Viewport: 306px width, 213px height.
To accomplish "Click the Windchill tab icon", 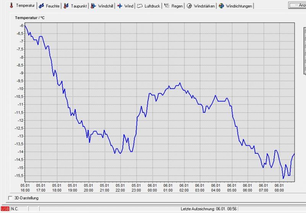I will click(x=93, y=6).
